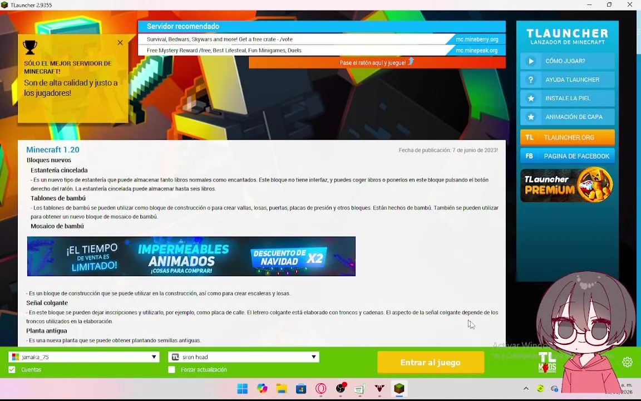Click the orange Pase el ratón aquí banner

(377, 62)
